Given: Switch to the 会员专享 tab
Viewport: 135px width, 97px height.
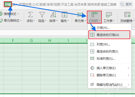Looking at the screenshot, I should tap(81, 4).
